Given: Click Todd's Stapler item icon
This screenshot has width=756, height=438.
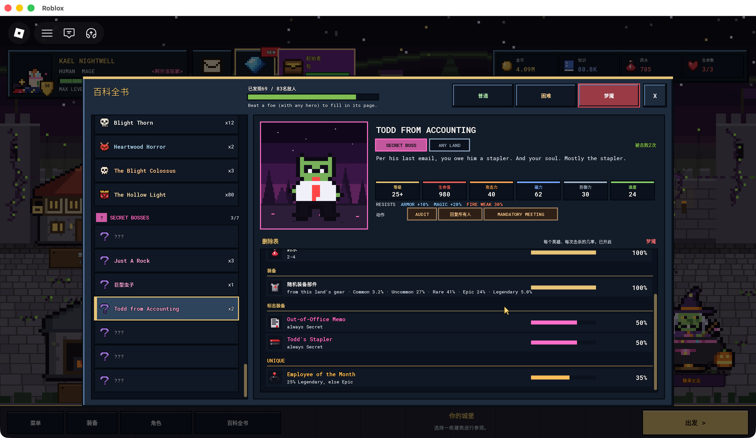Looking at the screenshot, I should click(275, 342).
